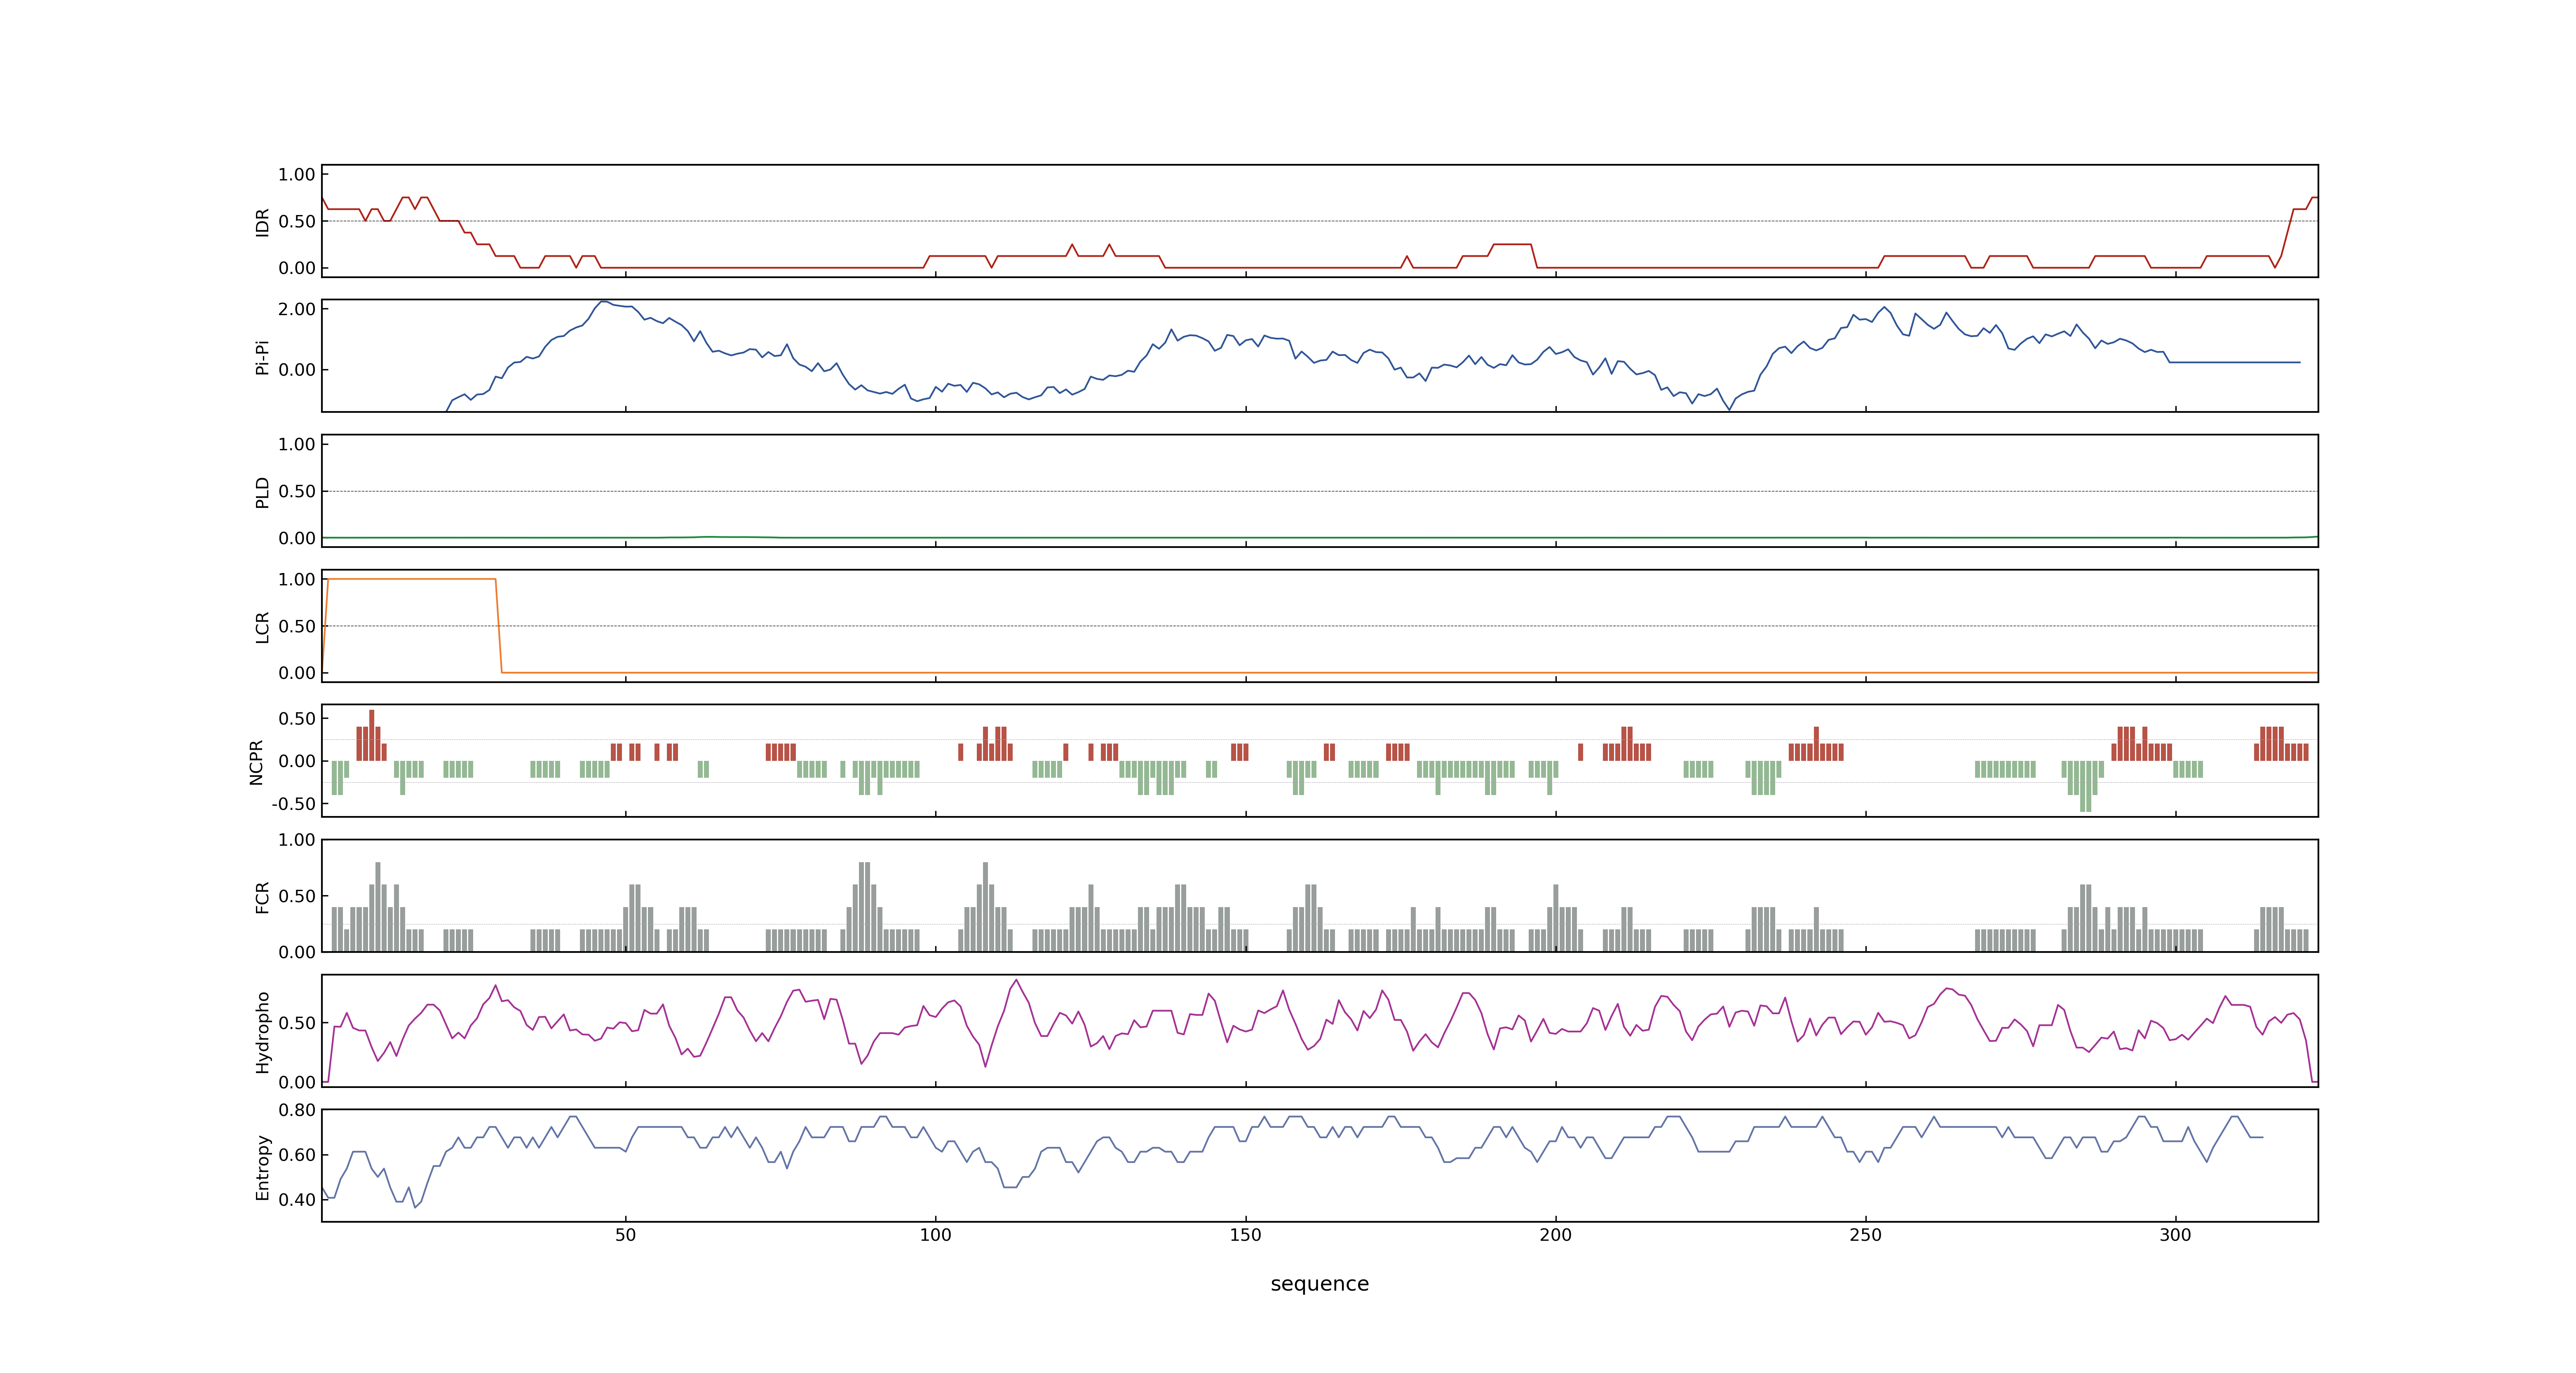Viewport: 2576px width, 1373px height.
Task: Click x-axis tick label 150
Action: [x=1245, y=1234]
